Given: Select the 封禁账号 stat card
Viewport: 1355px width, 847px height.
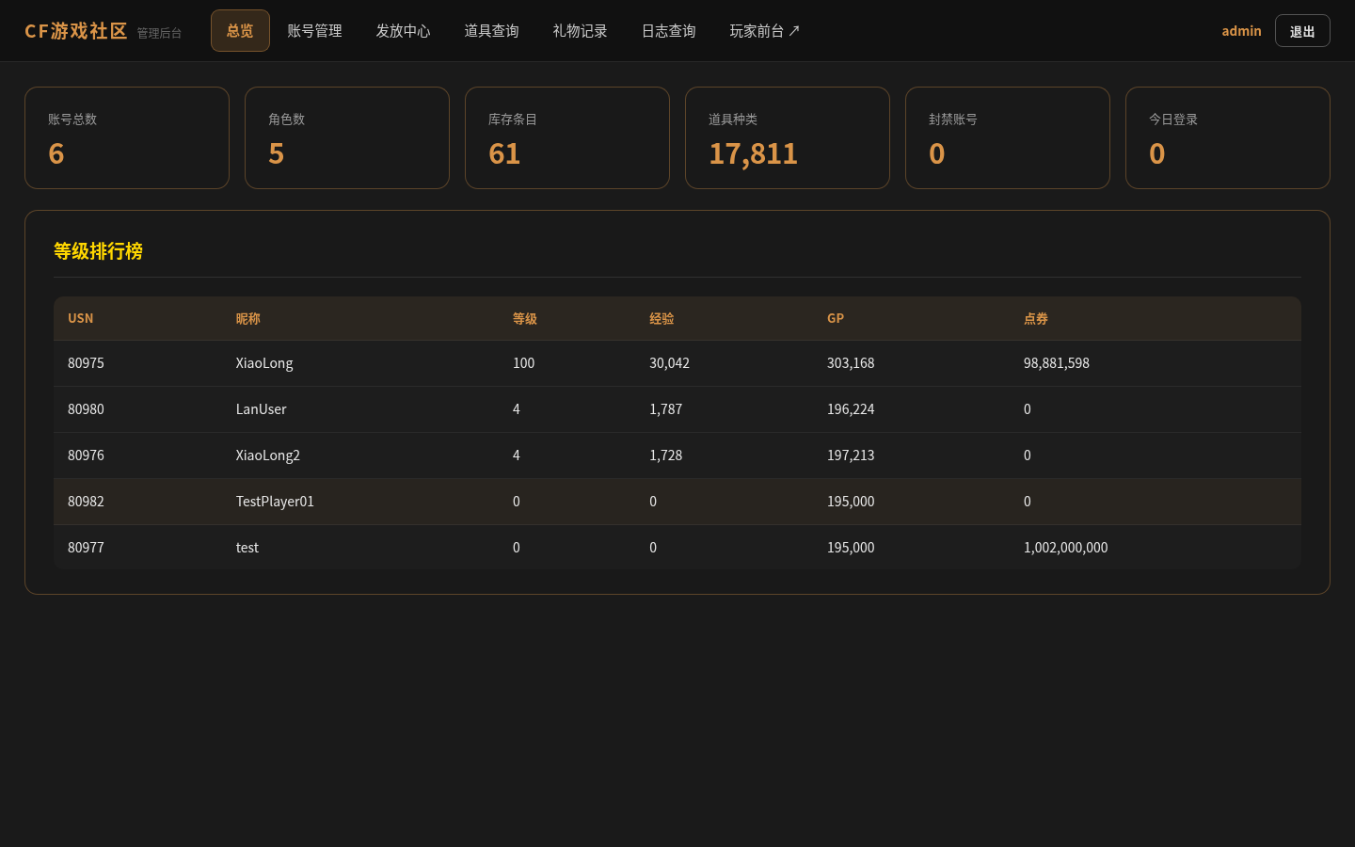Looking at the screenshot, I should click(x=1008, y=138).
